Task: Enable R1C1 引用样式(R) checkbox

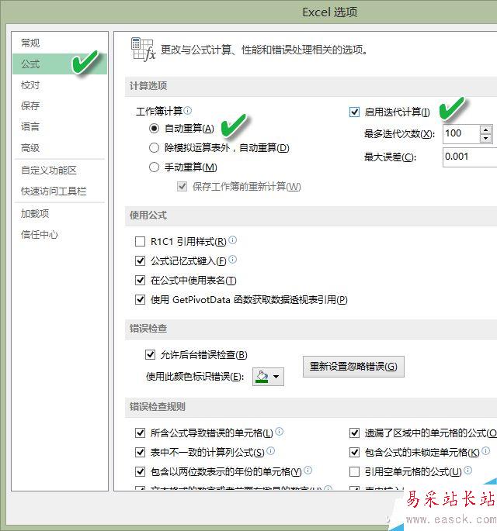Action: (140, 241)
